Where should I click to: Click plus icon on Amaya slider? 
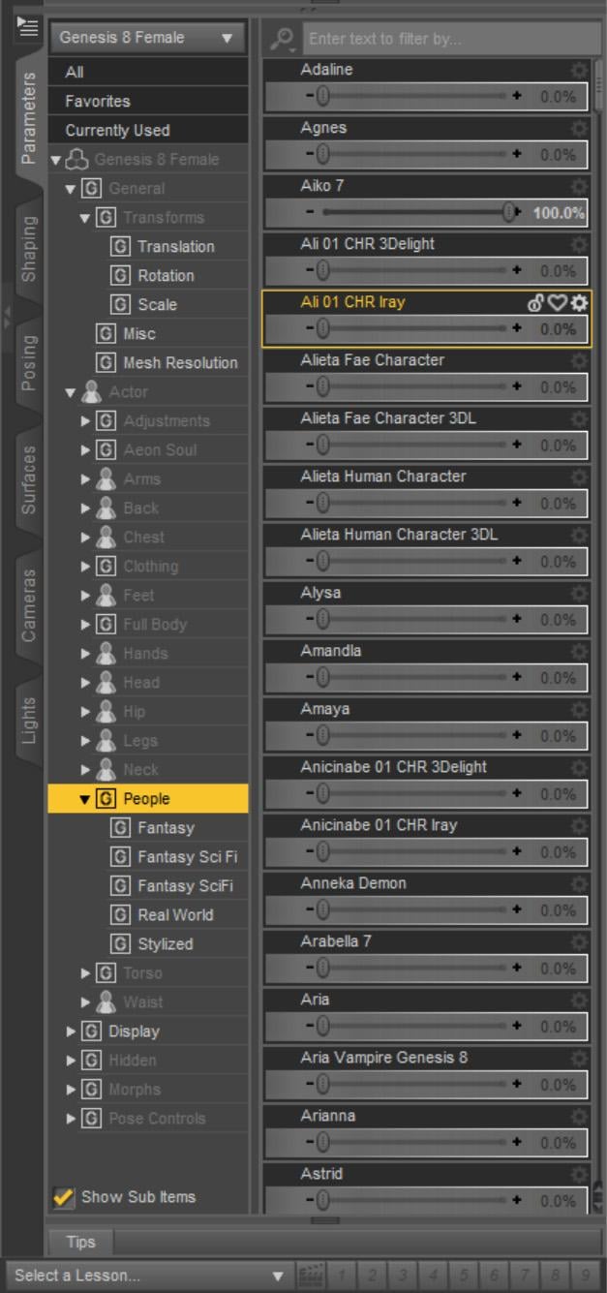(517, 735)
